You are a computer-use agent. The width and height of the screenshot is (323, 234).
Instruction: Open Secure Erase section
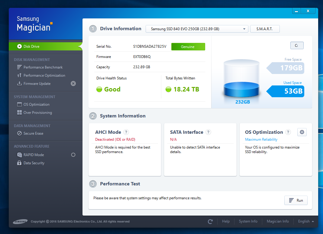[33, 133]
